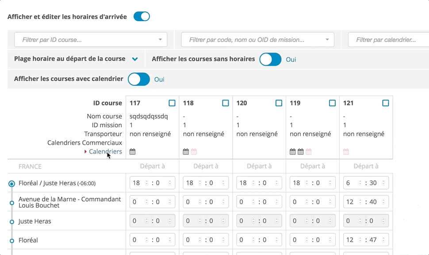Open the mission filter dropdown arrow

(327, 40)
